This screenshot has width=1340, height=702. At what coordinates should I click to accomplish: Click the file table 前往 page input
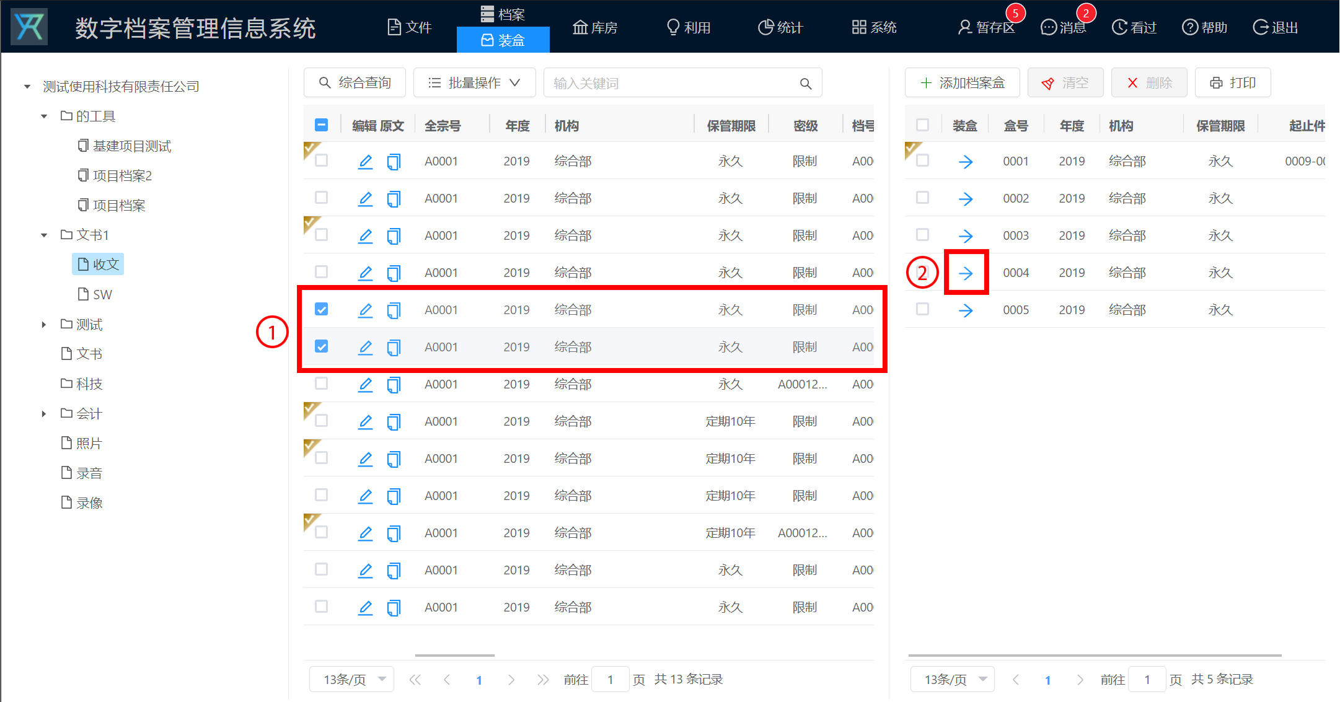(610, 680)
